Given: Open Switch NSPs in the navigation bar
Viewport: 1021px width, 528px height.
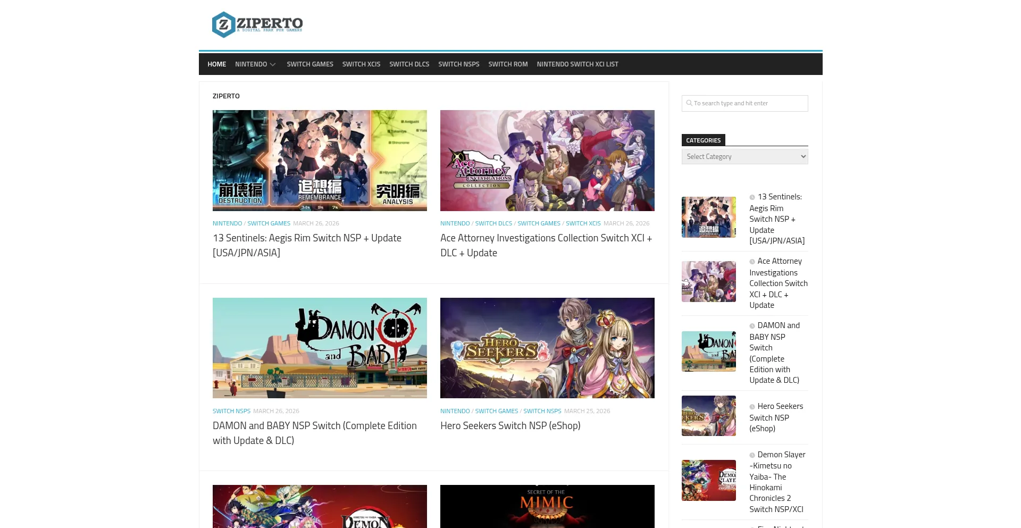Looking at the screenshot, I should tap(459, 64).
